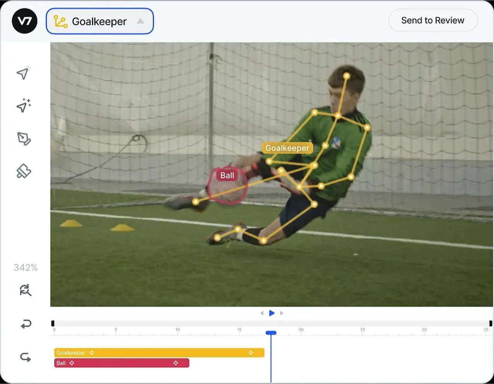494x384 pixels.
Task: Play the video with the blue play button
Action: pos(272,313)
